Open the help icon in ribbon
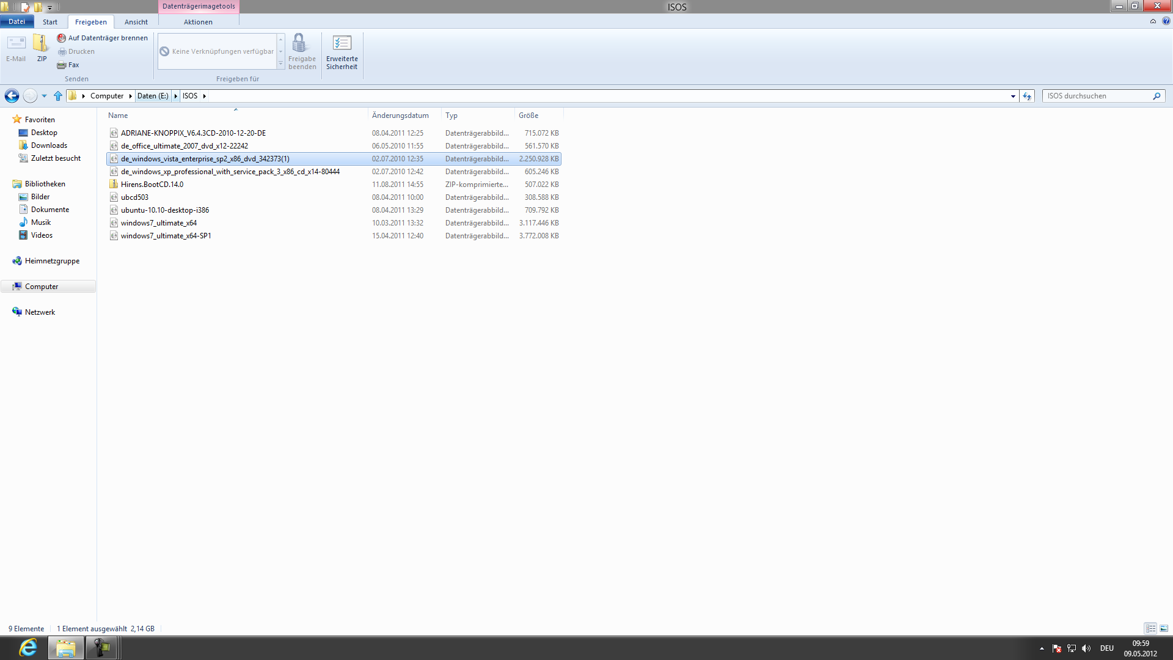Image resolution: width=1173 pixels, height=660 pixels. coord(1166,21)
